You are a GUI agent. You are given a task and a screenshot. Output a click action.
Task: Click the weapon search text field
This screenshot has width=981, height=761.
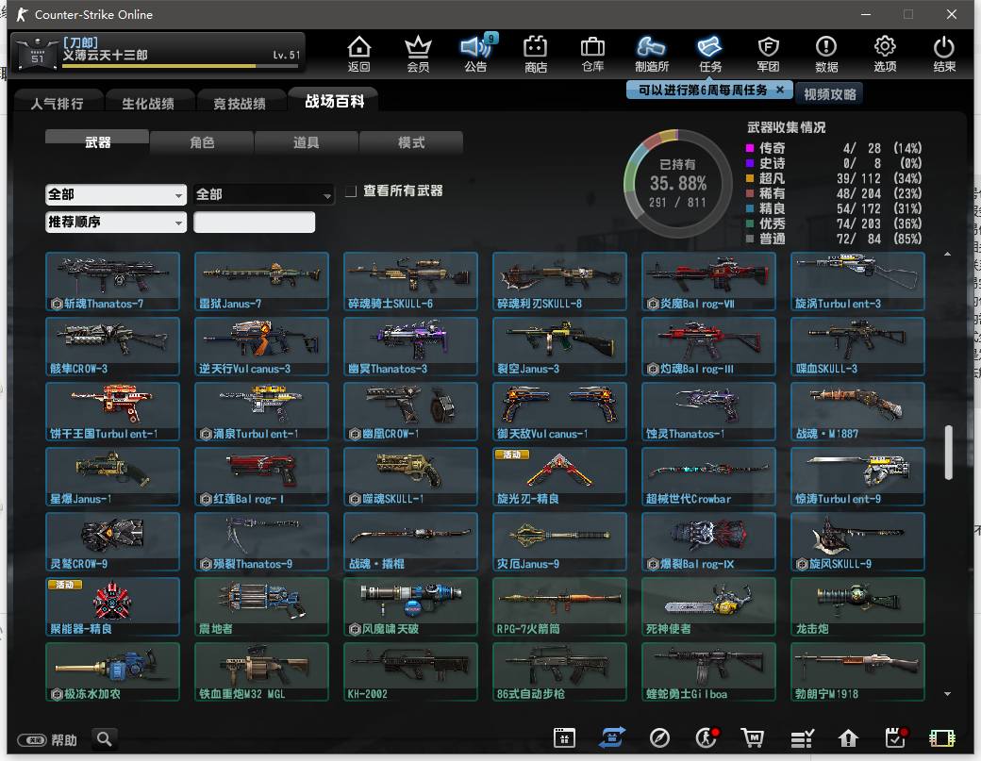(x=254, y=223)
